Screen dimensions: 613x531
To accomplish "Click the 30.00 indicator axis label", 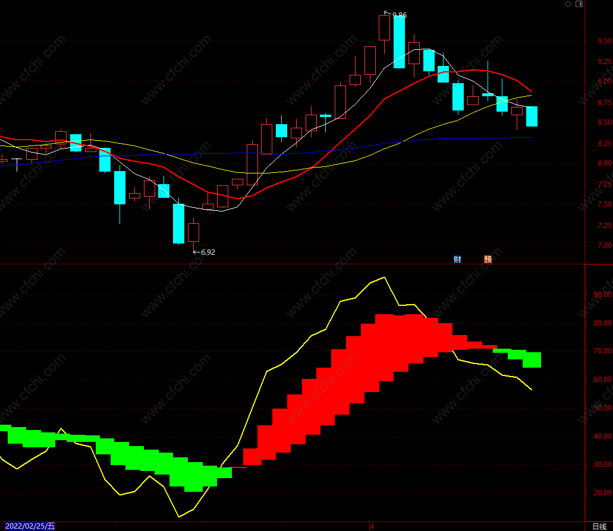I will click(602, 464).
